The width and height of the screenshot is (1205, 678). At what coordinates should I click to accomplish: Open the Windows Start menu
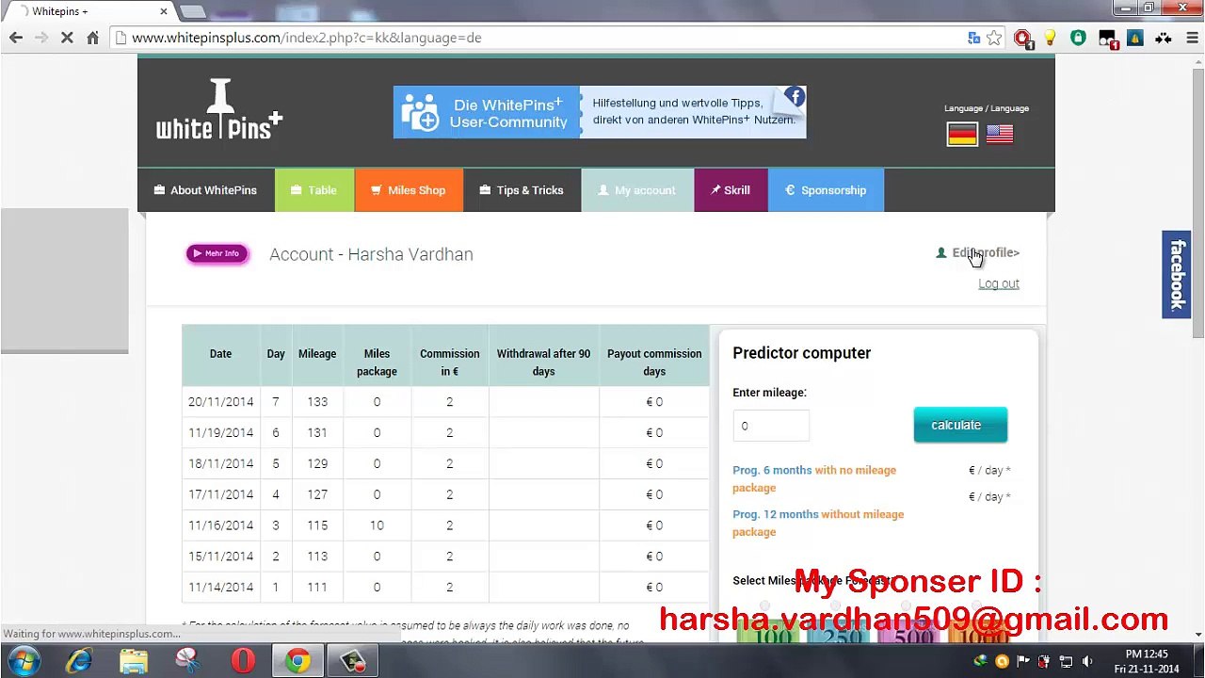tap(24, 661)
